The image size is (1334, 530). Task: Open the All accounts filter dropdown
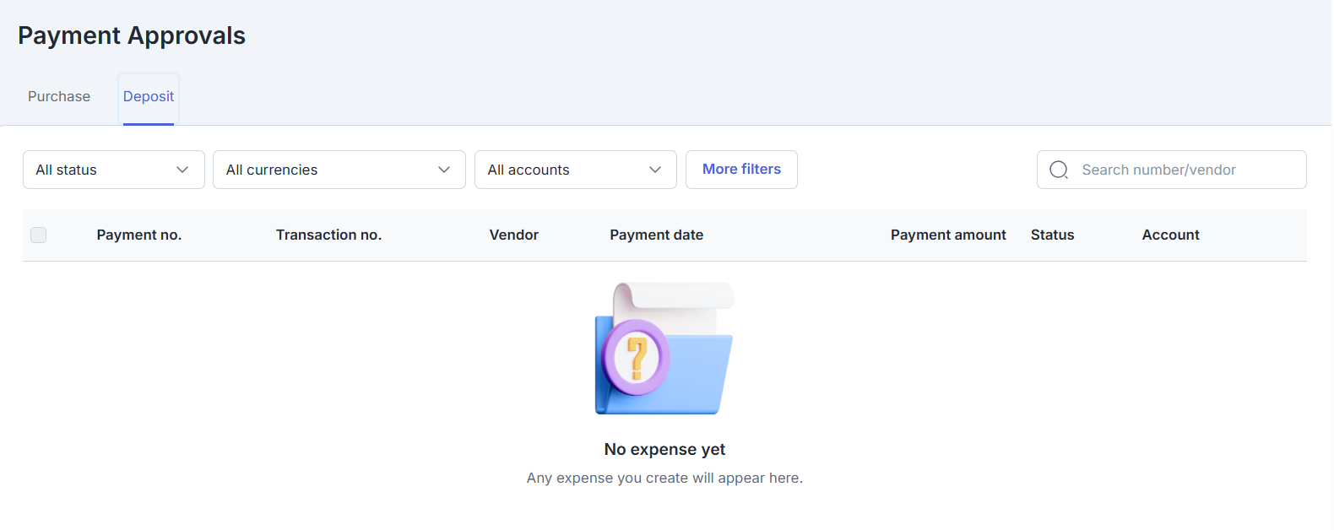(x=575, y=170)
